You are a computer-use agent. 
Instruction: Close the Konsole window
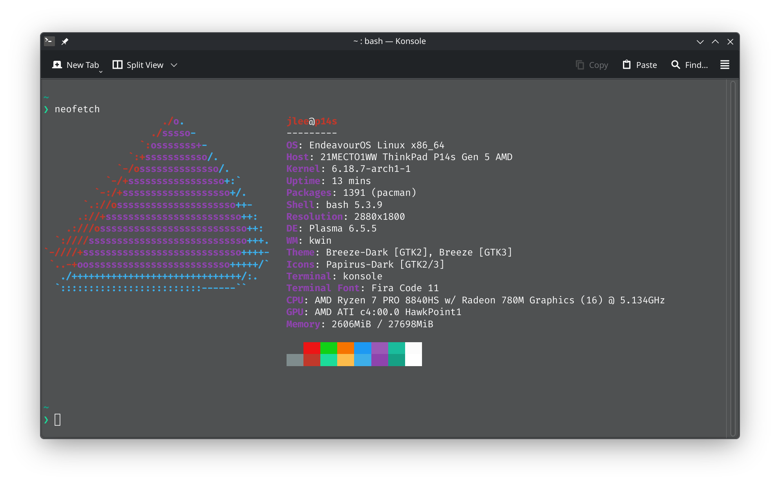click(x=730, y=42)
